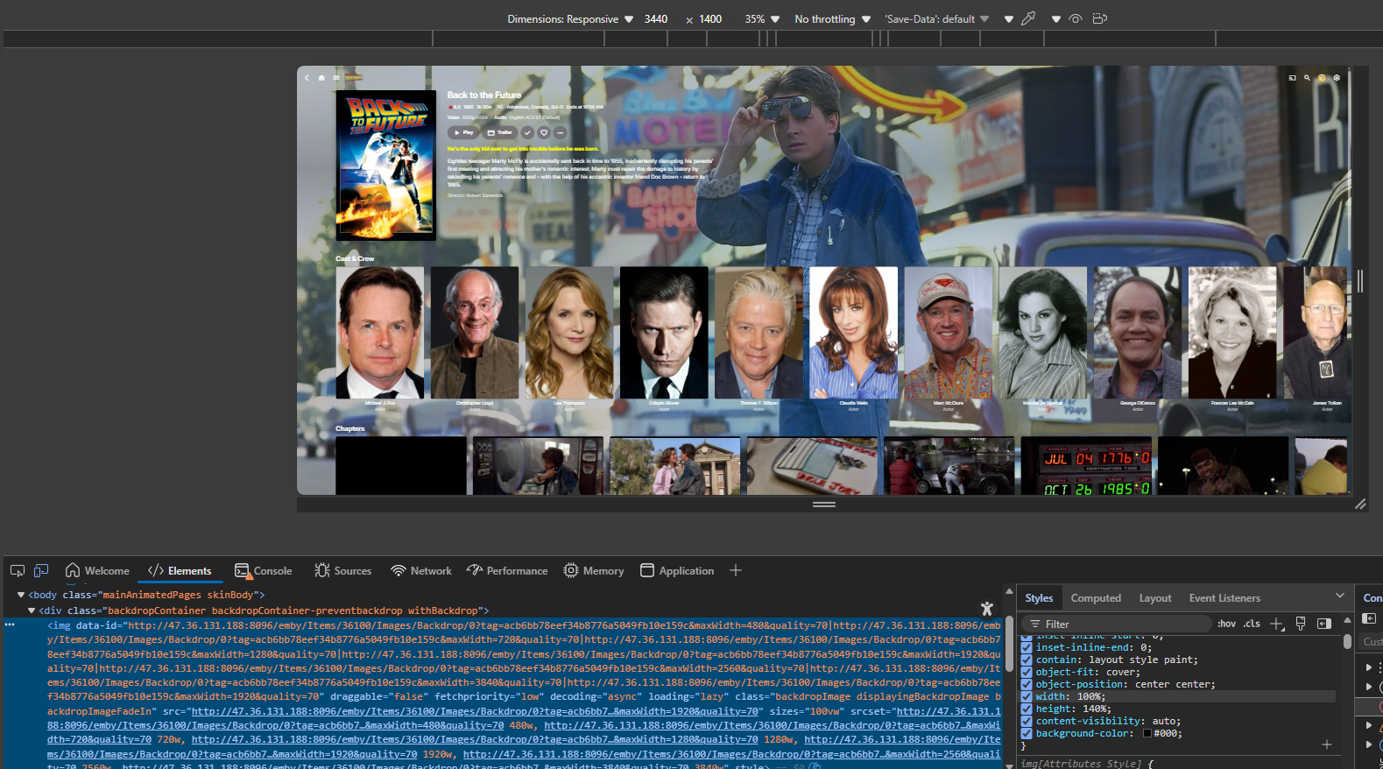Viewport: 1383px width, 769px height.
Task: Click the eyedropper icon in device toolbar
Action: (1028, 18)
